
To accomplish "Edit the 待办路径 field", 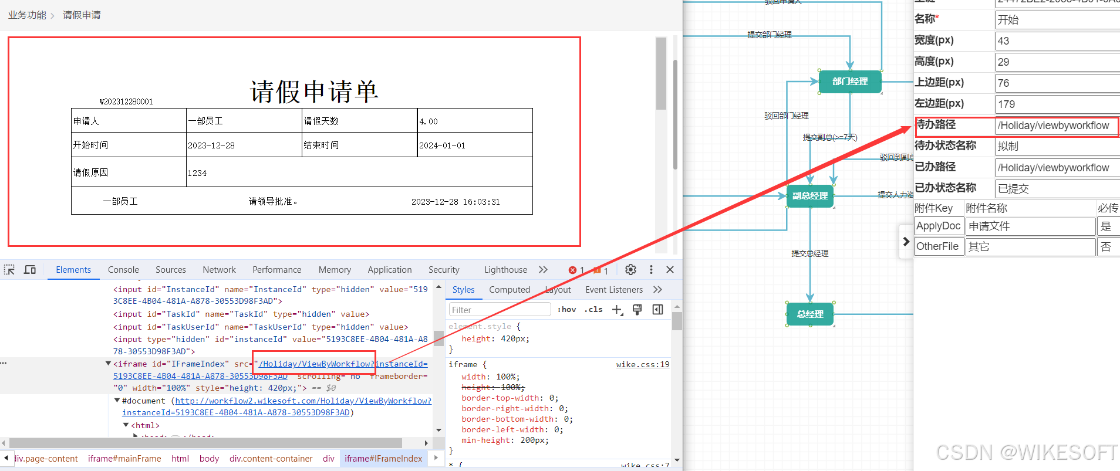I will [1056, 126].
